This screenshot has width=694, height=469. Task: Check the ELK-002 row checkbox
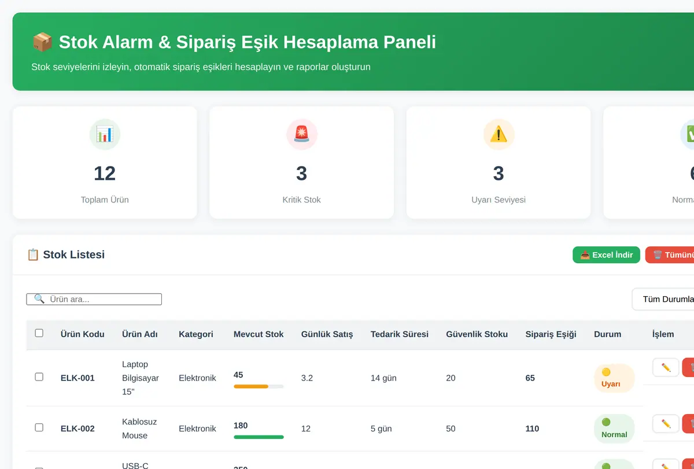pyautogui.click(x=39, y=428)
